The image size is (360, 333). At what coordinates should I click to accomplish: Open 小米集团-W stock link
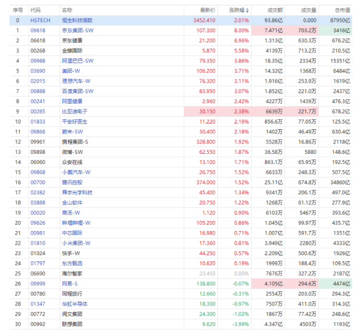76,243
